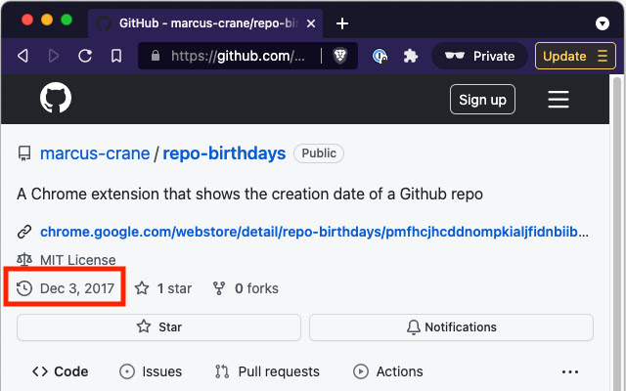This screenshot has width=626, height=391.
Task: View the 1 star stargazers link
Action: coord(163,288)
